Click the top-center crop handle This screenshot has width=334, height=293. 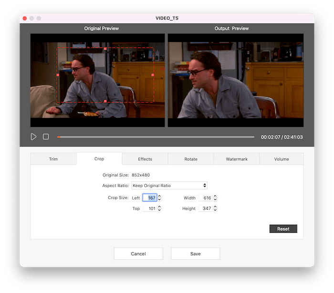pyautogui.click(x=105, y=49)
